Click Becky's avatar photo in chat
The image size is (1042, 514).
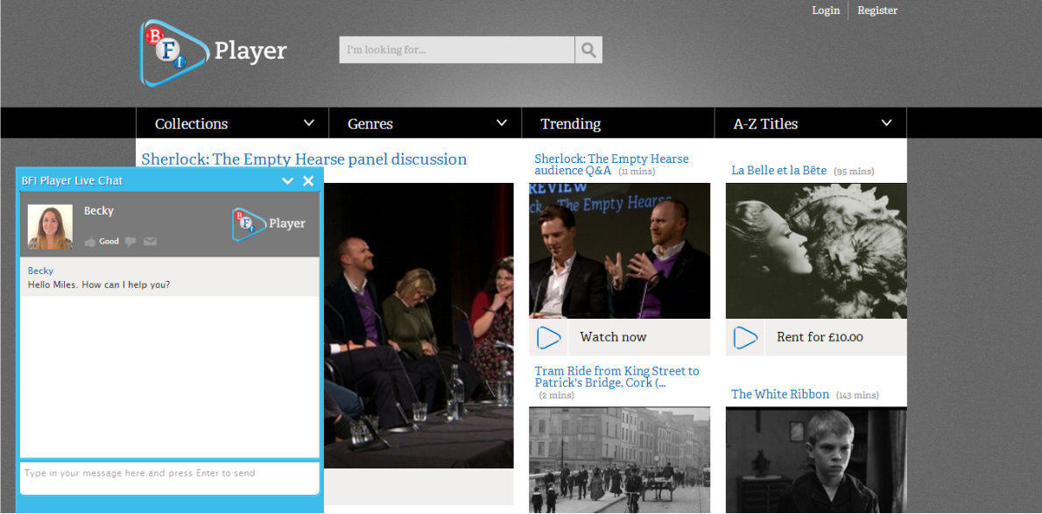tap(50, 228)
